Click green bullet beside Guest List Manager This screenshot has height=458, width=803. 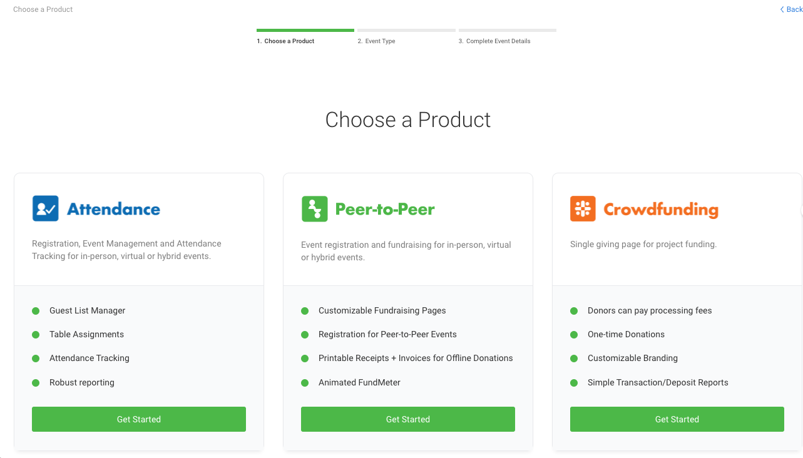pos(36,311)
